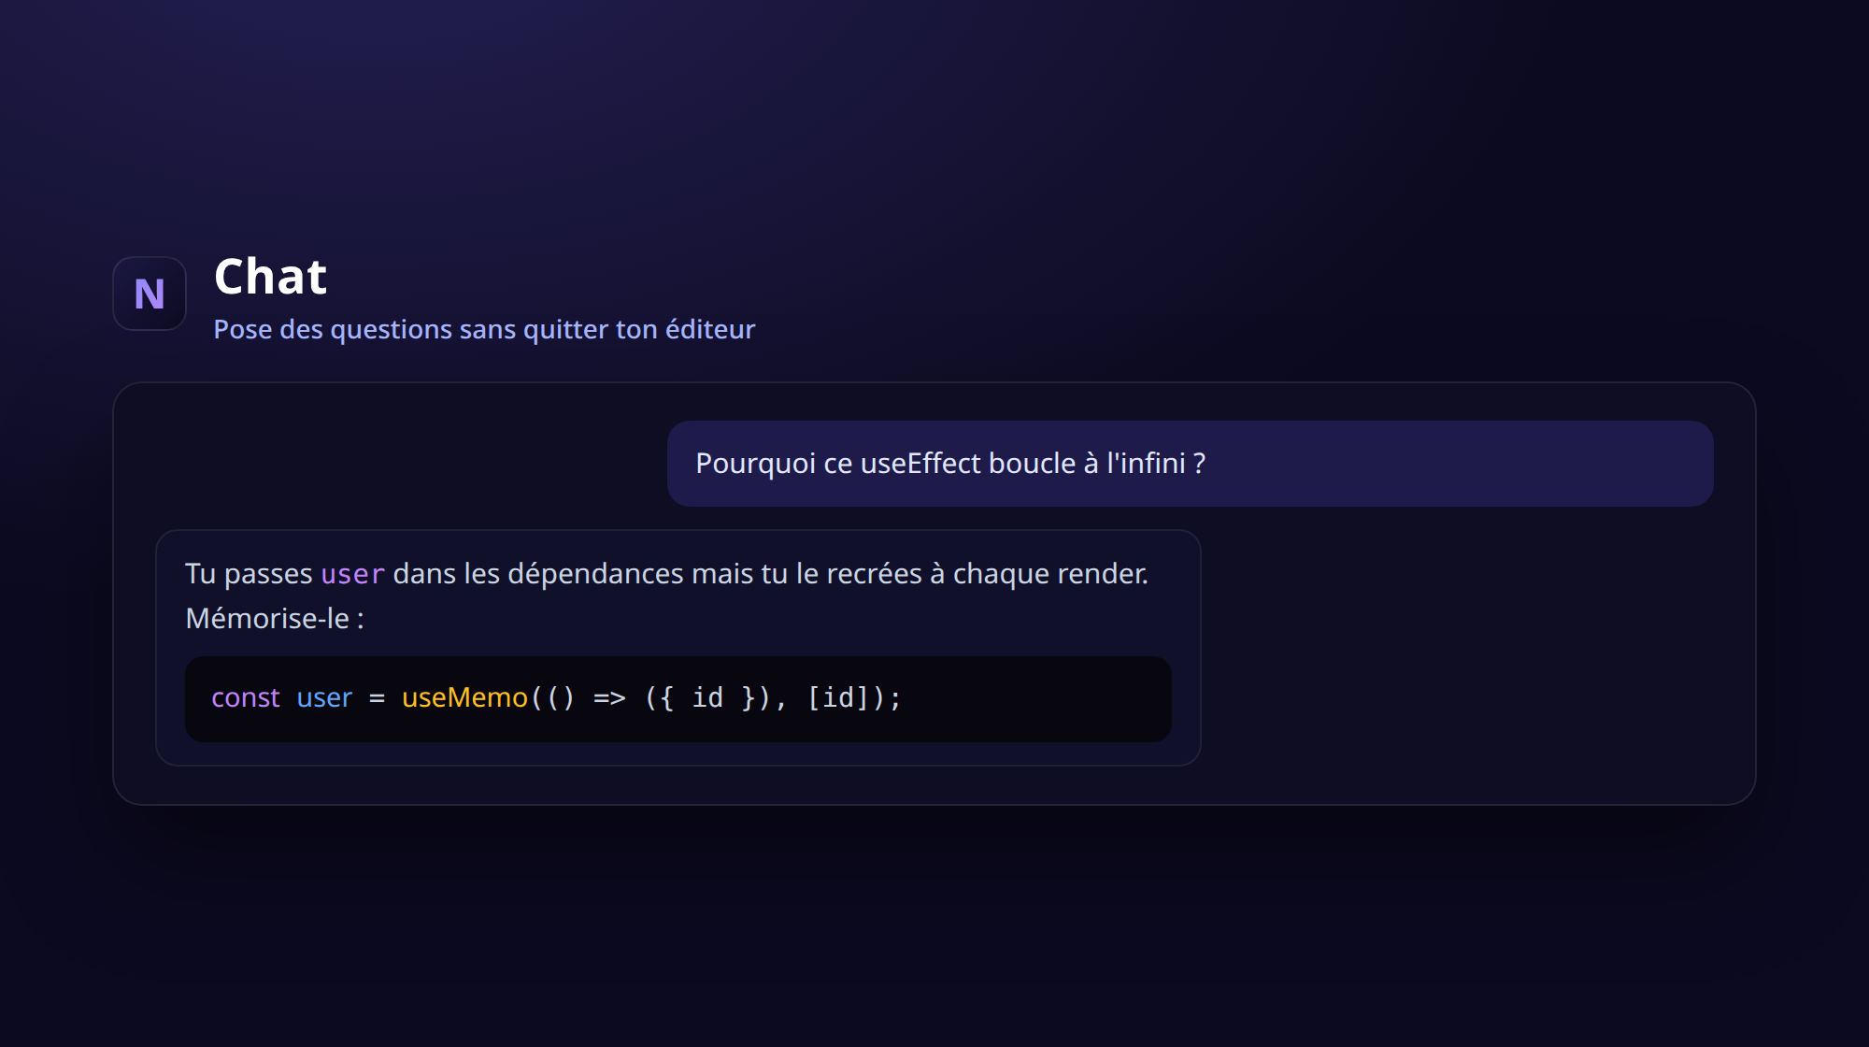Click the word 'dépendances' in the reply
The width and height of the screenshot is (1869, 1047).
595,574
